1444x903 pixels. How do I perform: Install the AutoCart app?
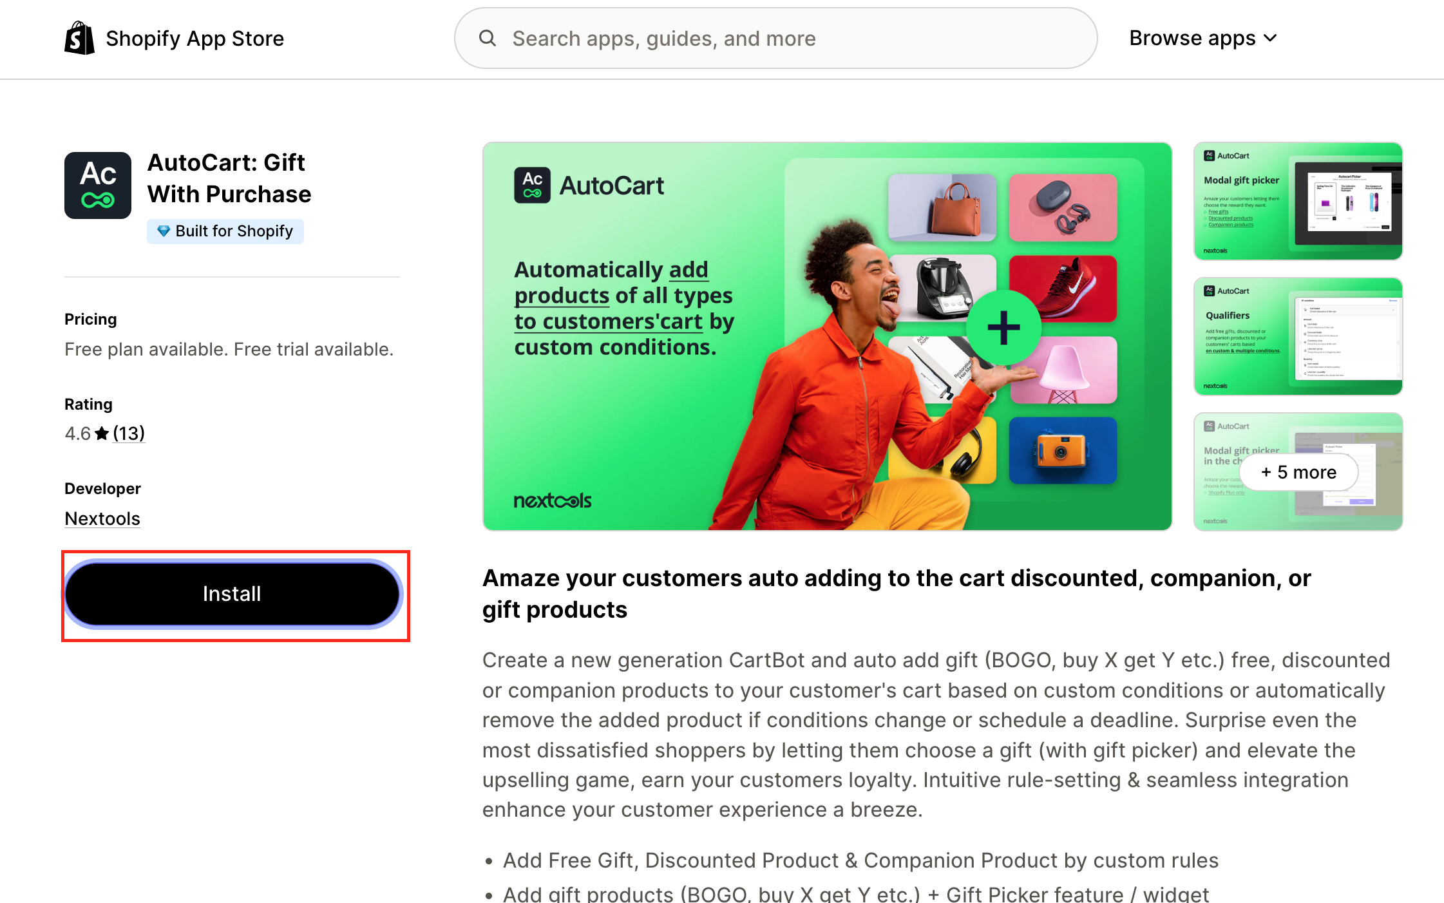233,594
